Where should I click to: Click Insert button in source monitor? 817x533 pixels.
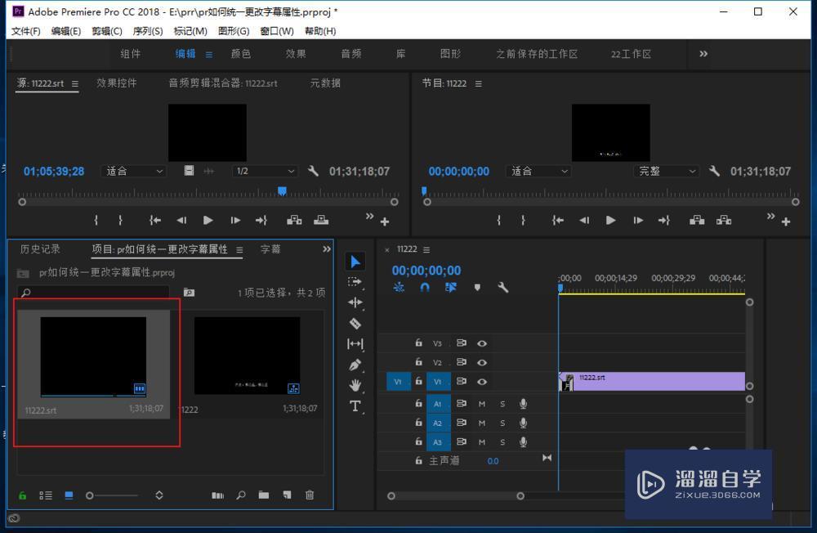294,220
